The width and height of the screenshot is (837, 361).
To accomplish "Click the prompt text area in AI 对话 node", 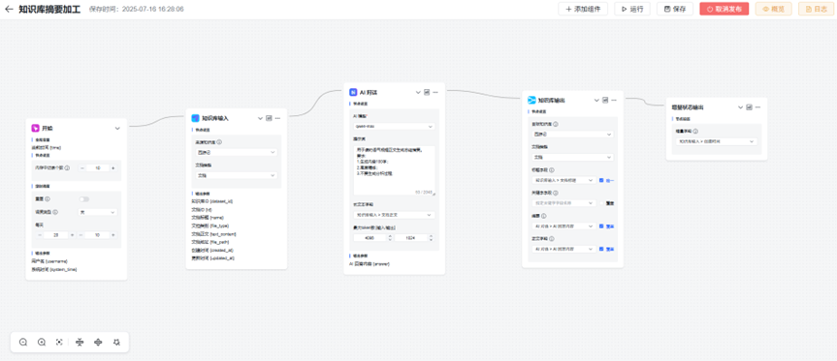I will (x=394, y=170).
